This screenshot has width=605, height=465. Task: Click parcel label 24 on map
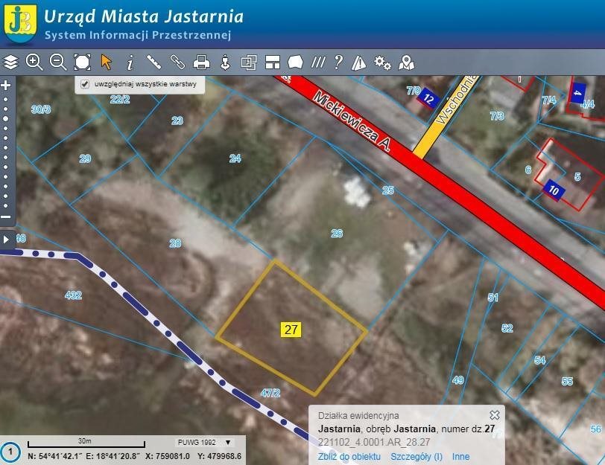235,158
